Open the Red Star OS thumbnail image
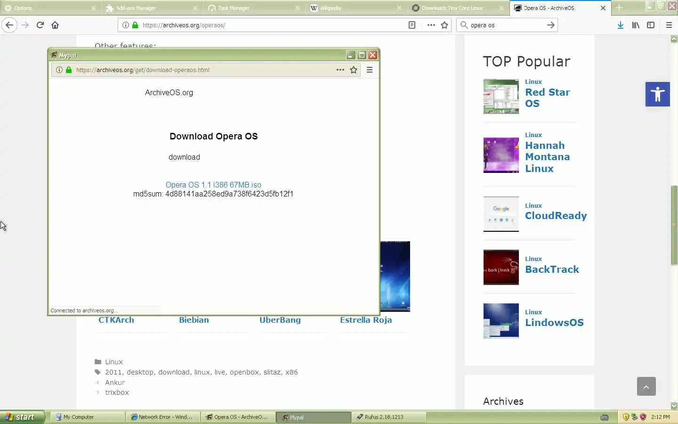The width and height of the screenshot is (678, 424). [501, 97]
